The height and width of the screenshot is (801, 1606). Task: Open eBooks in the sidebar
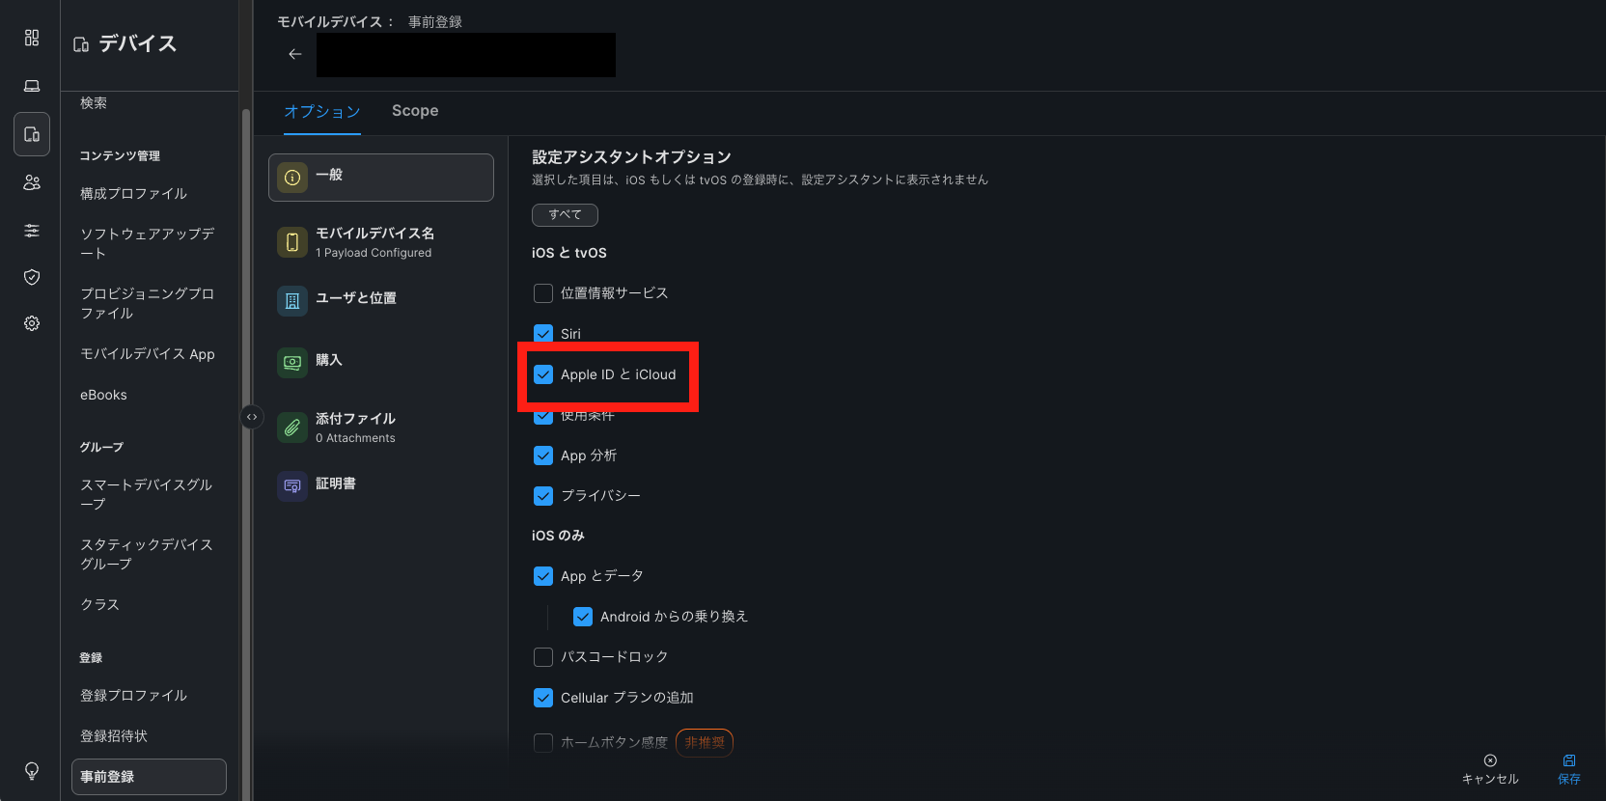pos(104,395)
